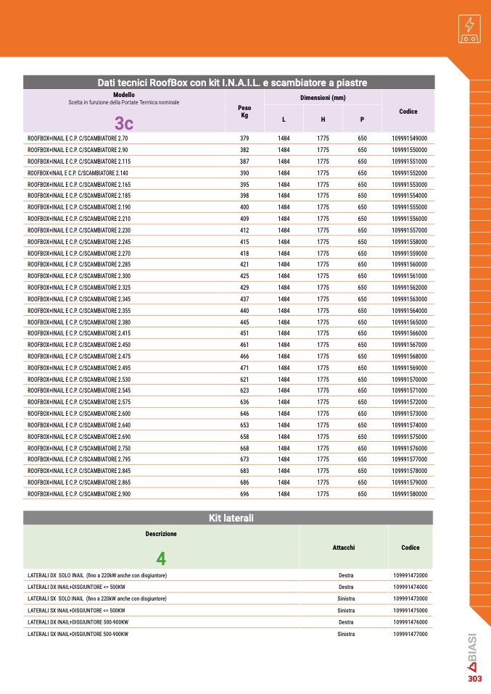Click product code 109991549000
Screen dimensions: 491x694
pos(410,138)
